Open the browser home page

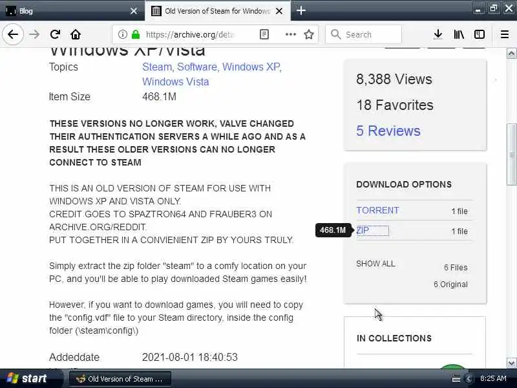tap(76, 34)
